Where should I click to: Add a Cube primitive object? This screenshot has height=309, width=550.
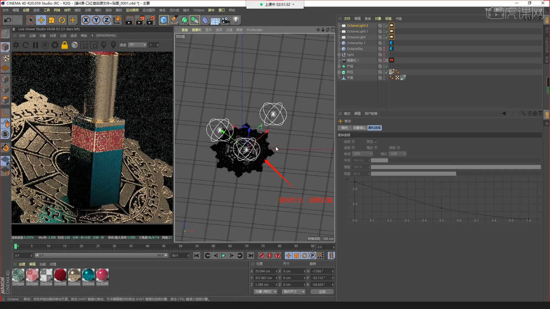click(164, 20)
